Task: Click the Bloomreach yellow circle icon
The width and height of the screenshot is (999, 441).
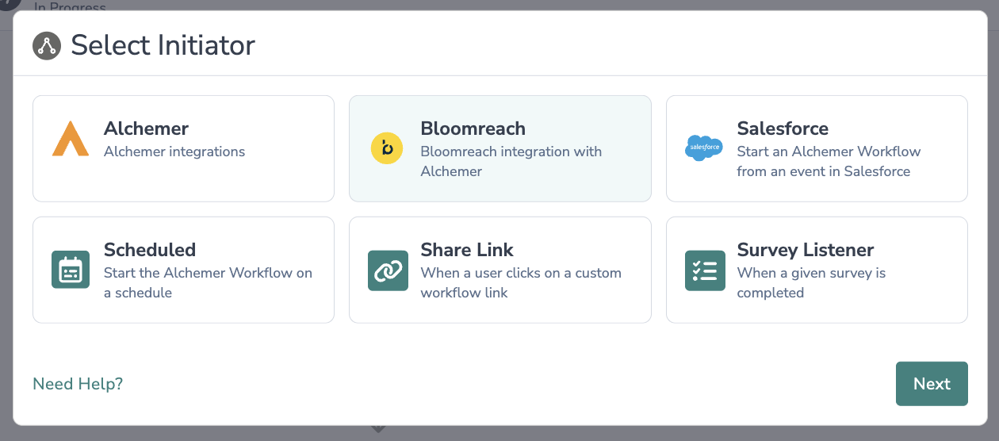Action: (x=387, y=148)
